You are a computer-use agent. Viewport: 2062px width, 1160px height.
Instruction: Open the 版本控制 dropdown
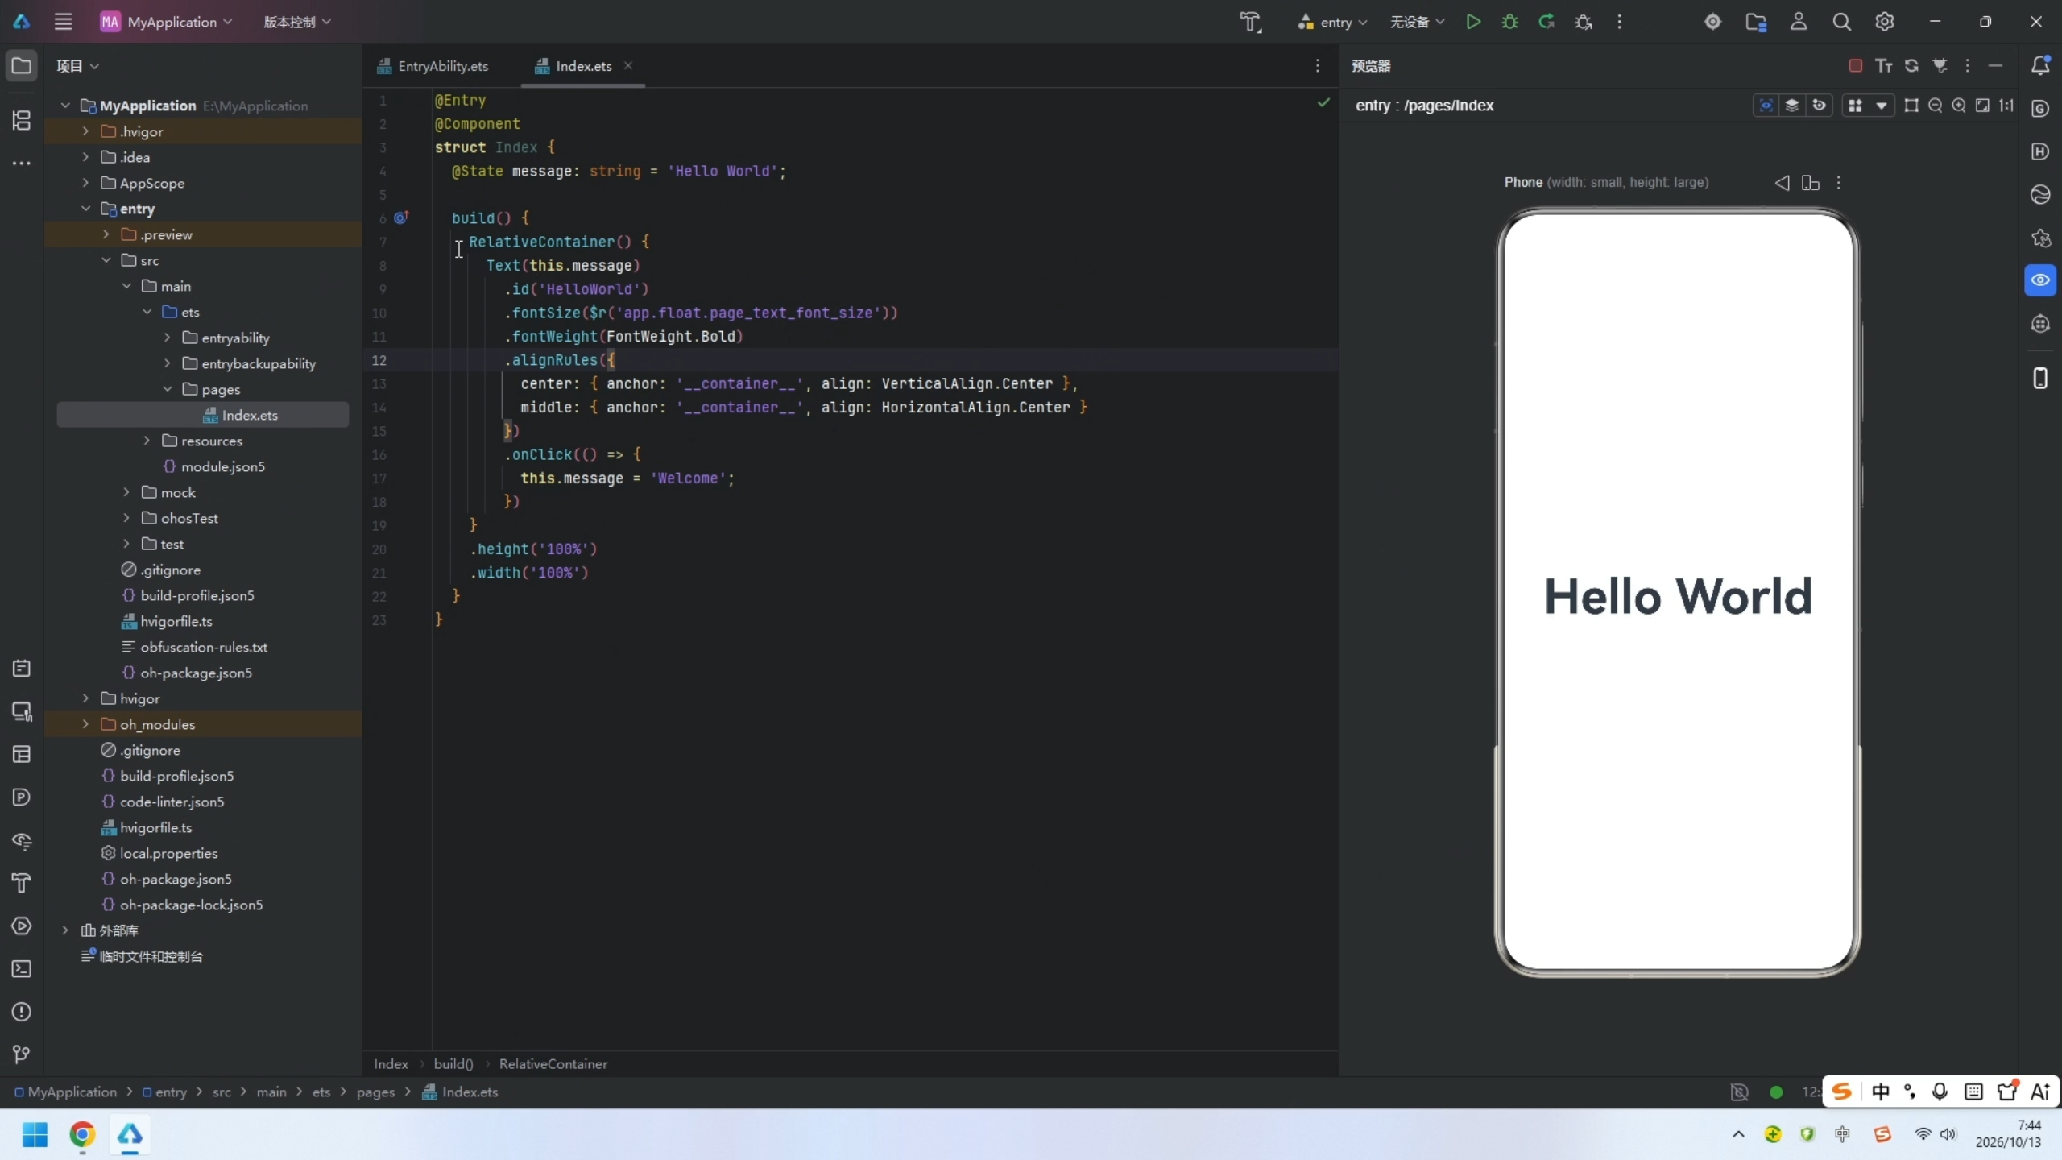point(297,22)
